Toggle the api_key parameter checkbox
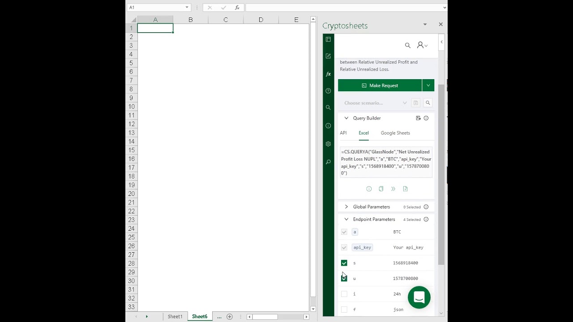 pyautogui.click(x=344, y=247)
